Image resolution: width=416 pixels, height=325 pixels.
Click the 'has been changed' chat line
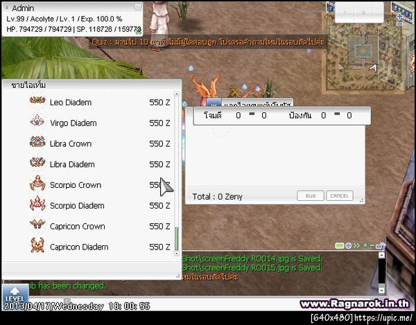pos(68,286)
